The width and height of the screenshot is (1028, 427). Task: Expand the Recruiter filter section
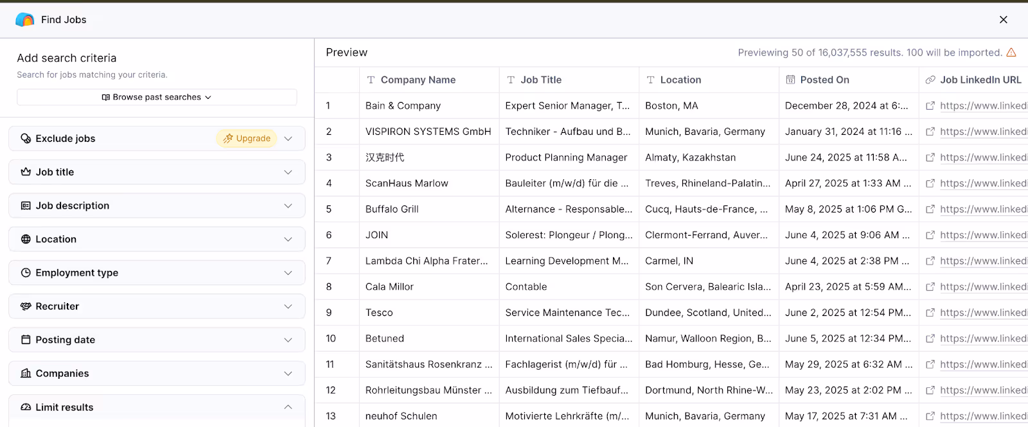pyautogui.click(x=157, y=306)
